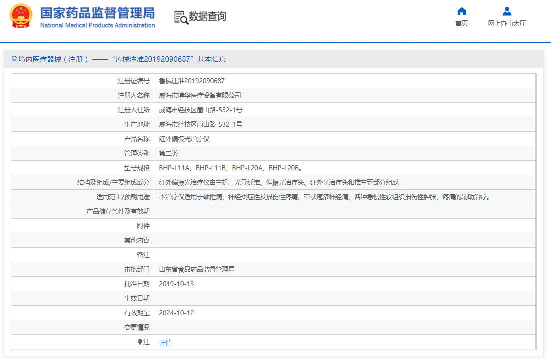
Task: Select address value in 注册人住所 row
Action: click(x=200, y=110)
